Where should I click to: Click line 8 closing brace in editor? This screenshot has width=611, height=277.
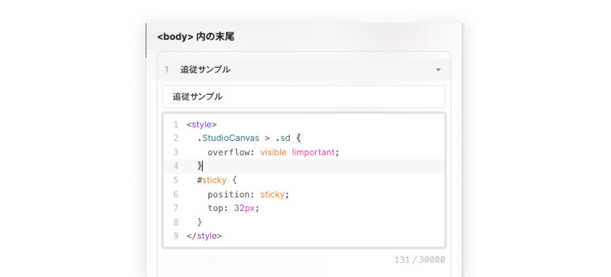[200, 222]
